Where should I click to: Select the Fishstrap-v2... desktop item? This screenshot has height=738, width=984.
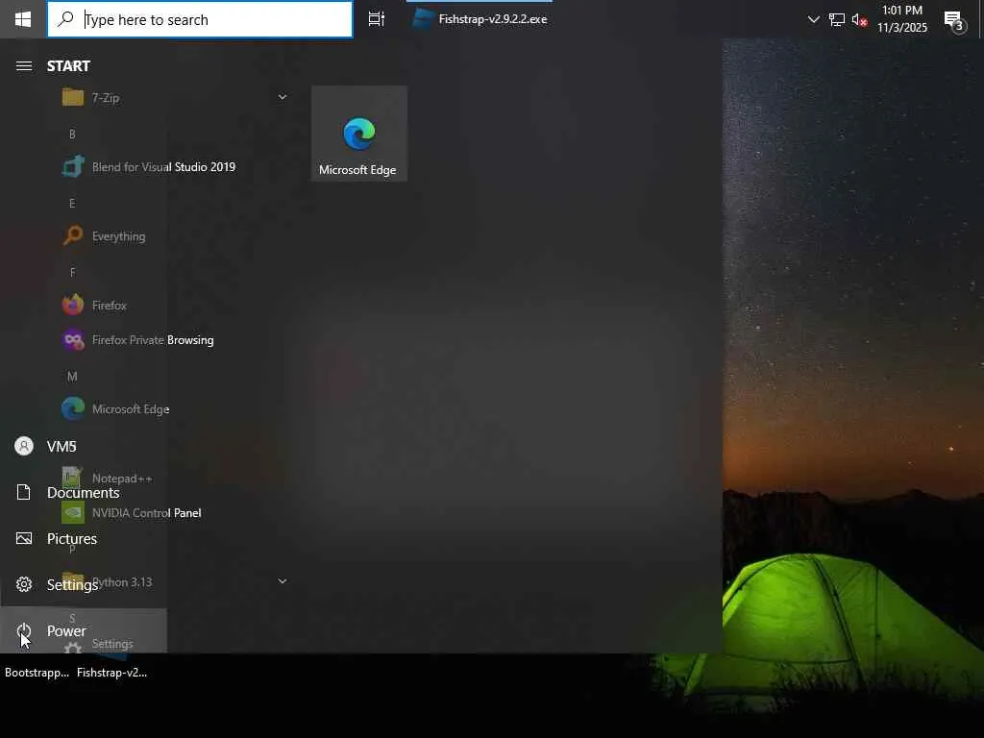[111, 673]
